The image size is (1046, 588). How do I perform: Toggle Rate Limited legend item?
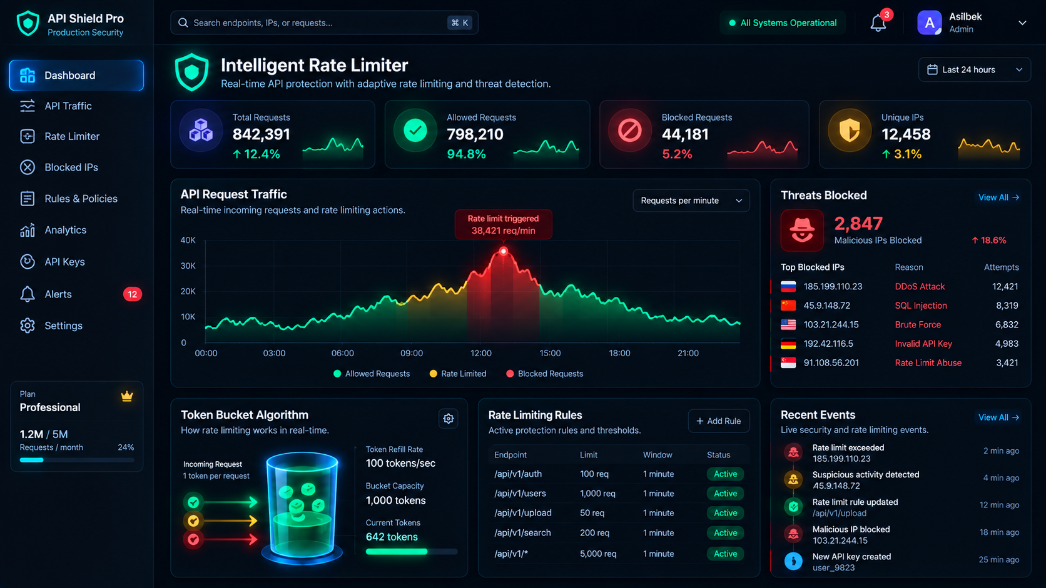(x=458, y=374)
